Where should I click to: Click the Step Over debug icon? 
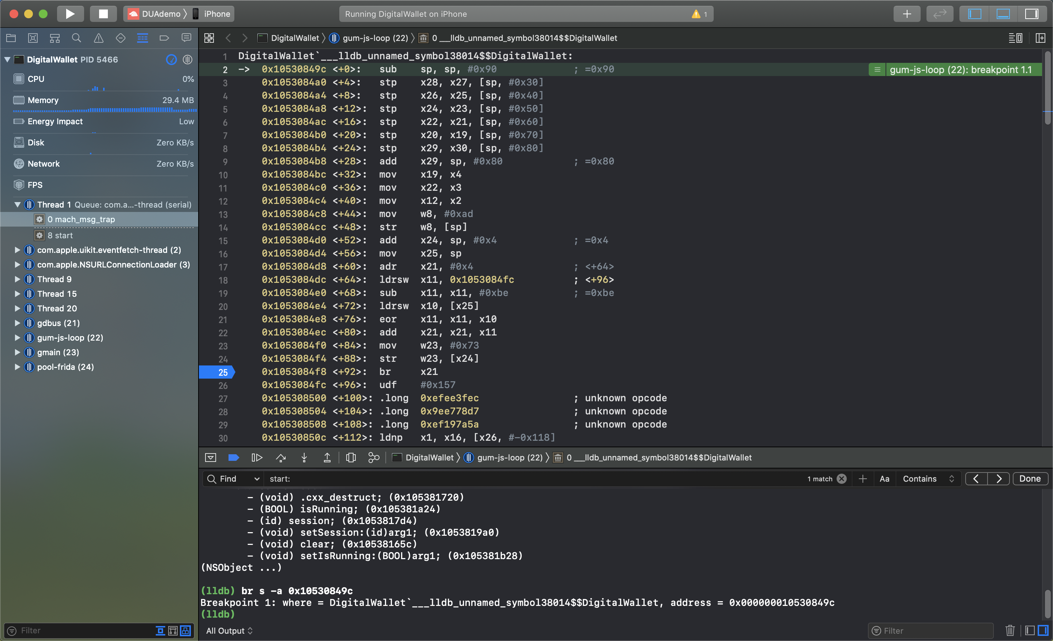(281, 458)
